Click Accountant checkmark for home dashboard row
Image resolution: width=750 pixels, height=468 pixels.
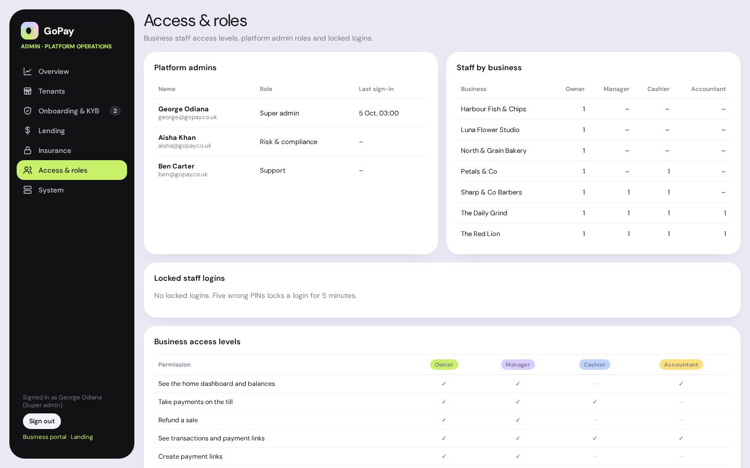[x=681, y=384]
